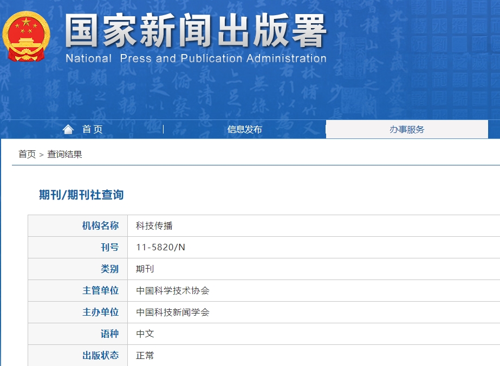The height and width of the screenshot is (366, 500).
Task: Click the house icon in navigation bar
Action: point(68,129)
